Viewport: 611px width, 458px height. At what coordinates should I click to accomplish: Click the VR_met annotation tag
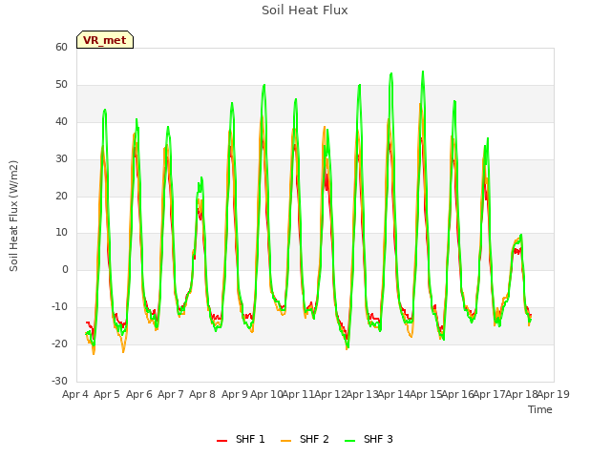pyautogui.click(x=105, y=40)
